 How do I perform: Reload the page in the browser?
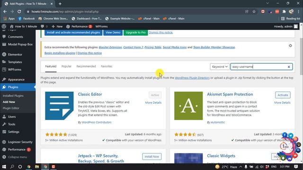(19, 11)
